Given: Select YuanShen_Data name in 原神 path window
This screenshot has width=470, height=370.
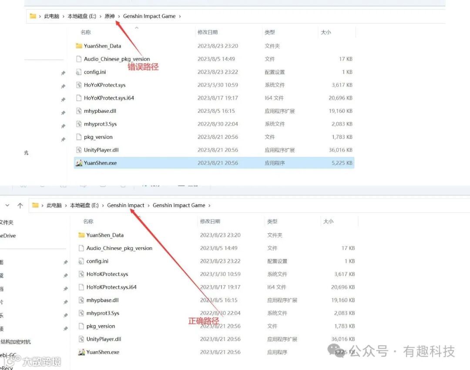Looking at the screenshot, I should 103,46.
